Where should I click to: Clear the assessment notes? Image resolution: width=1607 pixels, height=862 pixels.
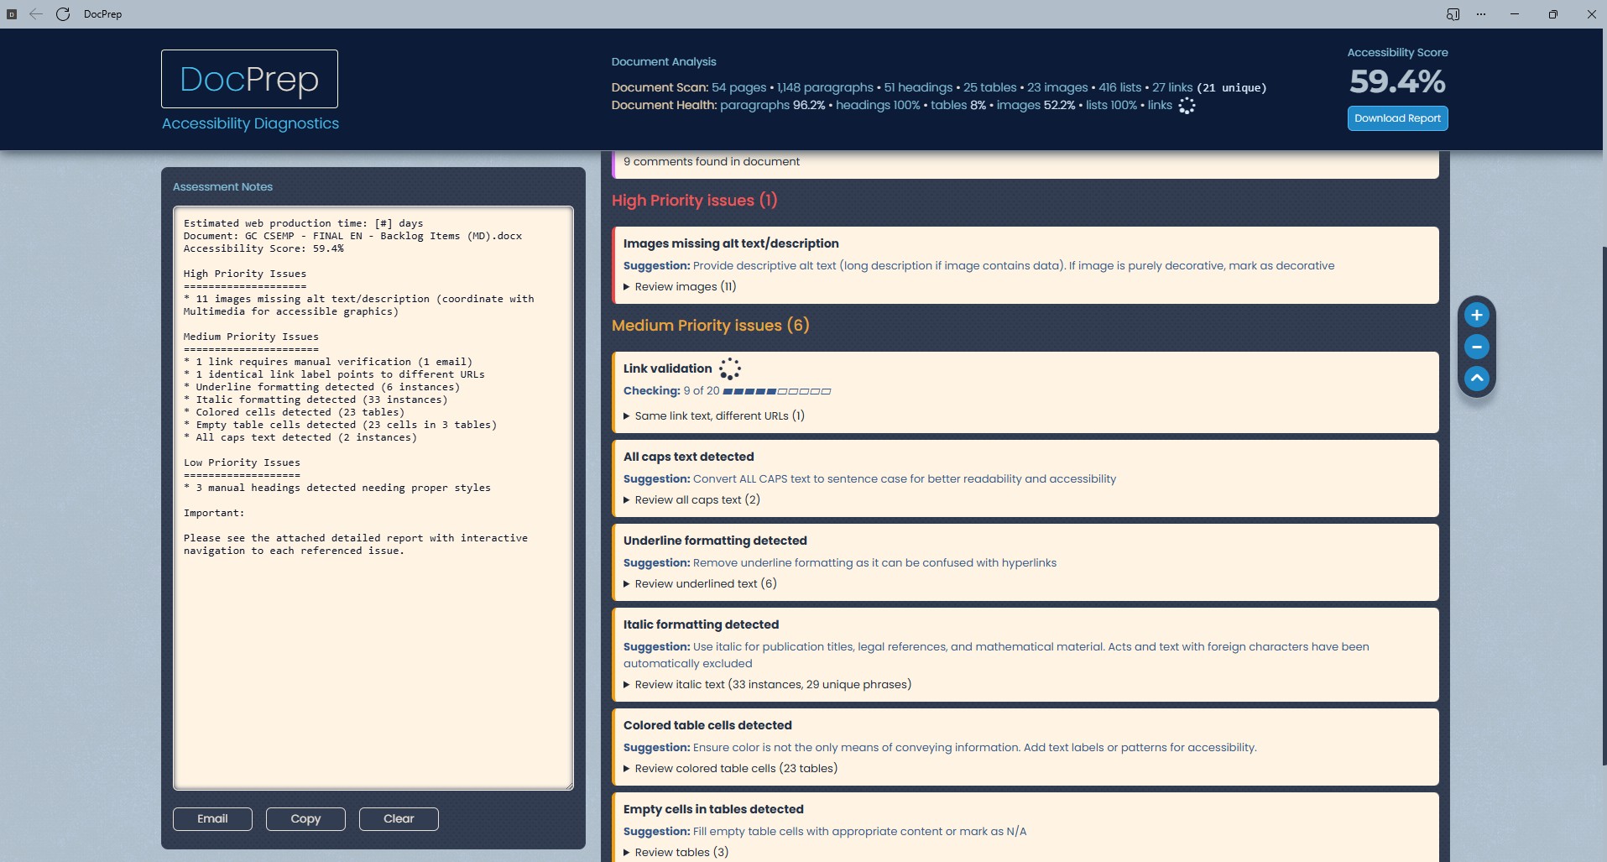(399, 819)
